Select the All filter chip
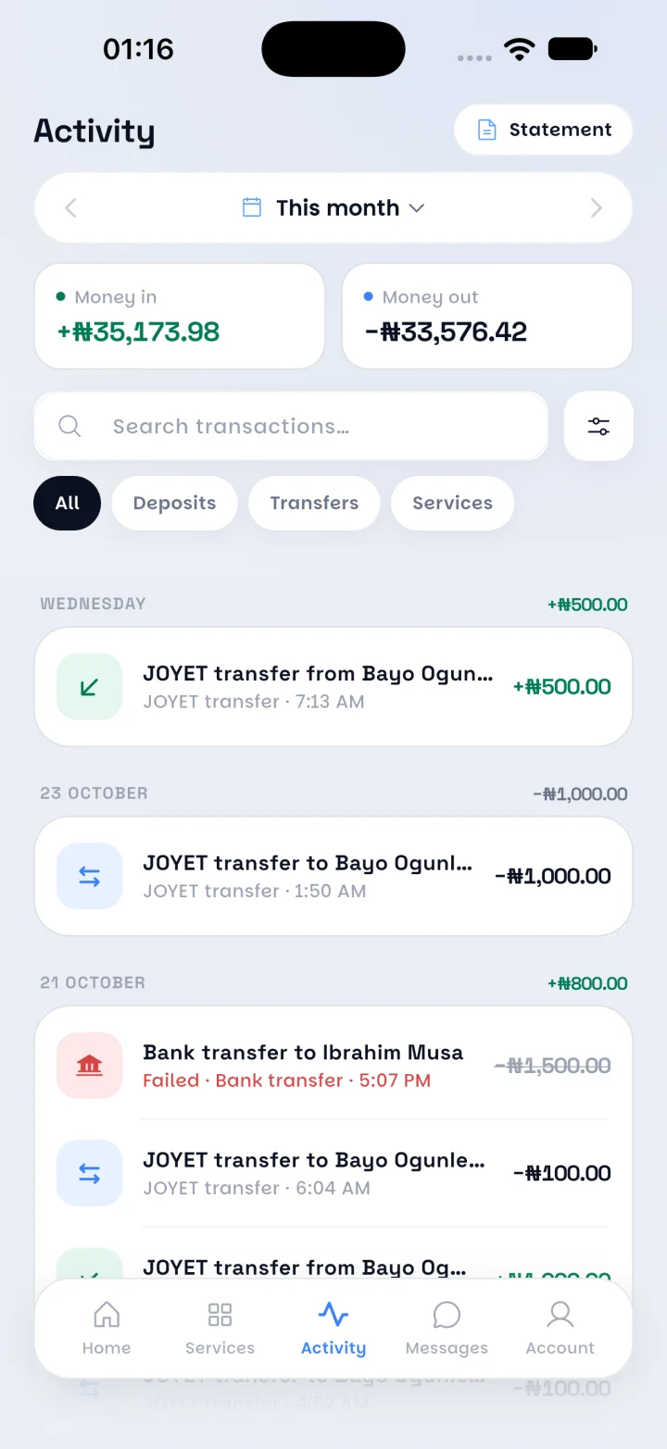The width and height of the screenshot is (667, 1449). pos(67,503)
